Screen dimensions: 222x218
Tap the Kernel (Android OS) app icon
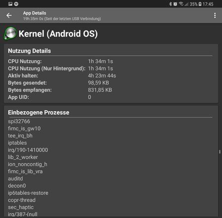pyautogui.click(x=10, y=33)
